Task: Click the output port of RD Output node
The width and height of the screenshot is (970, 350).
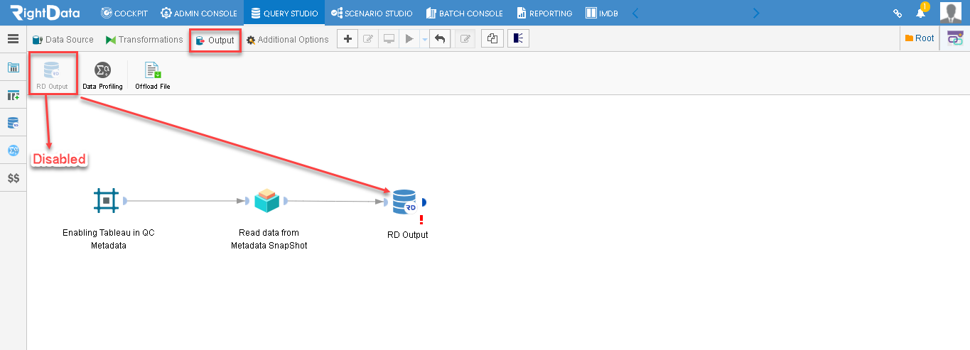Action: click(423, 202)
